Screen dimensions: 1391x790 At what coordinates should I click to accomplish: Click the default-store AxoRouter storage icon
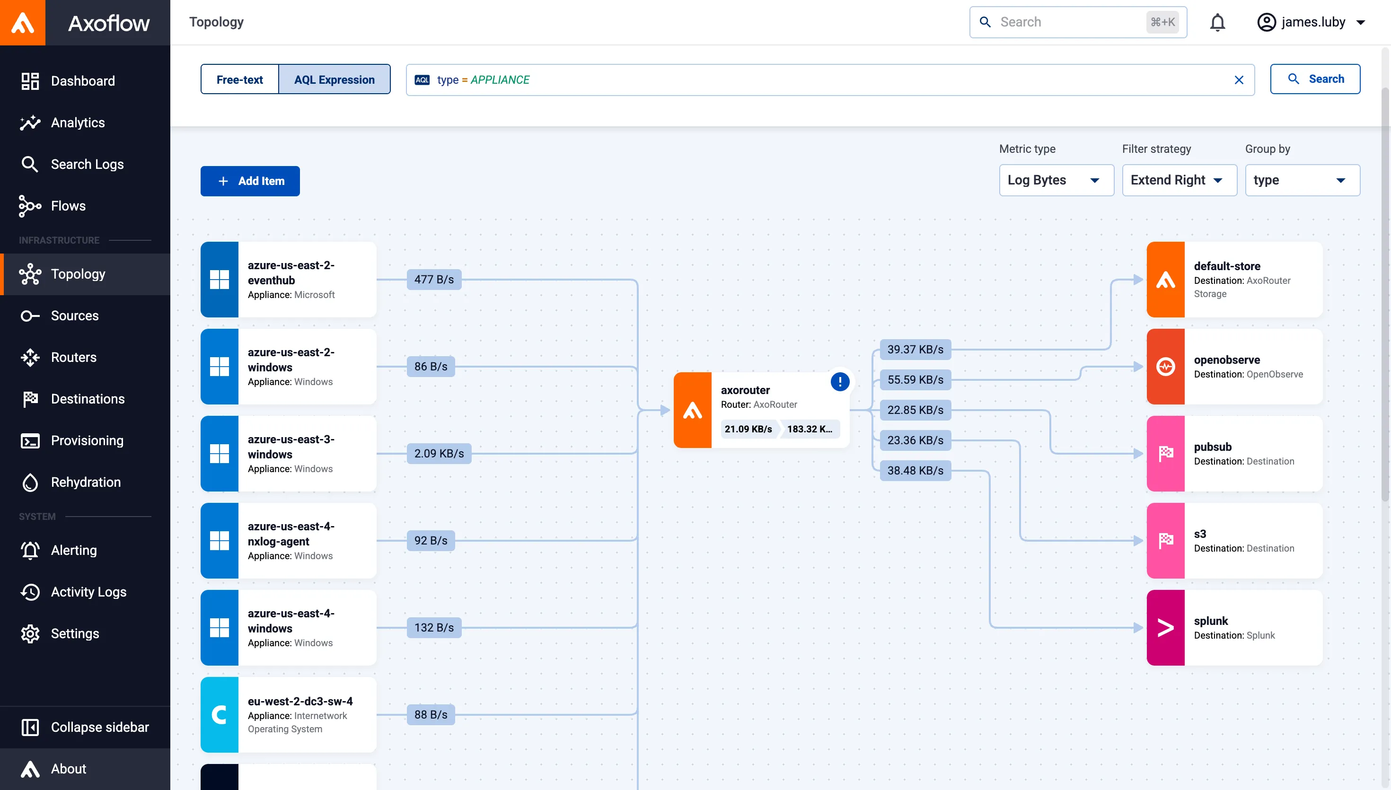click(1165, 280)
